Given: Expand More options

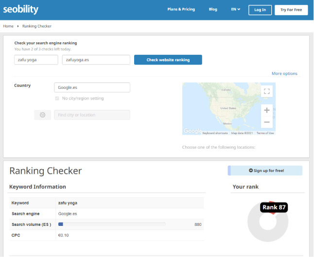Looking at the screenshot, I should pyautogui.click(x=284, y=73).
